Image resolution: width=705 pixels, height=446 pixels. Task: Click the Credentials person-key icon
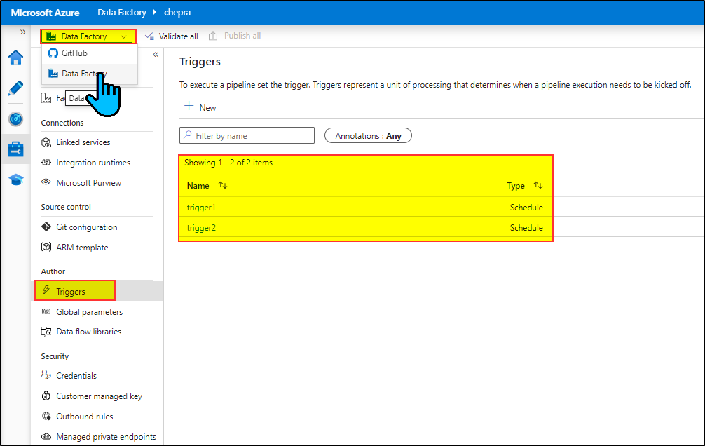coord(46,375)
